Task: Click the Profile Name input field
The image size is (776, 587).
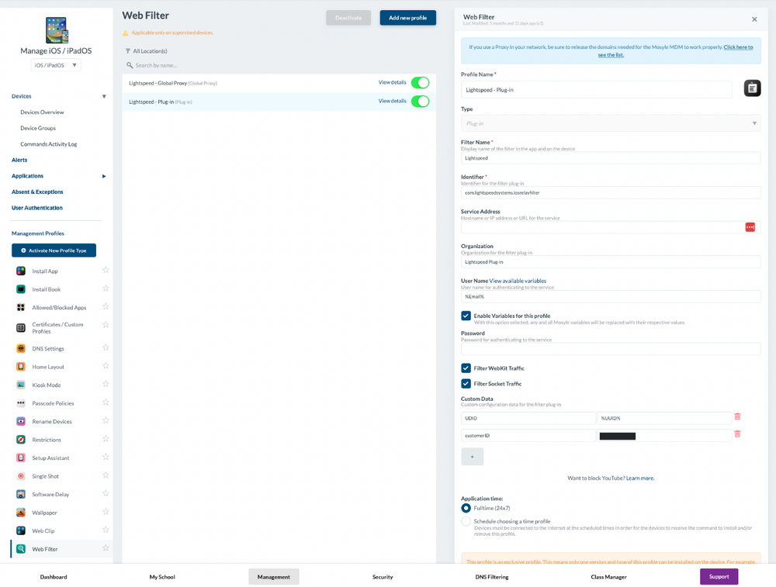Action: [596, 90]
